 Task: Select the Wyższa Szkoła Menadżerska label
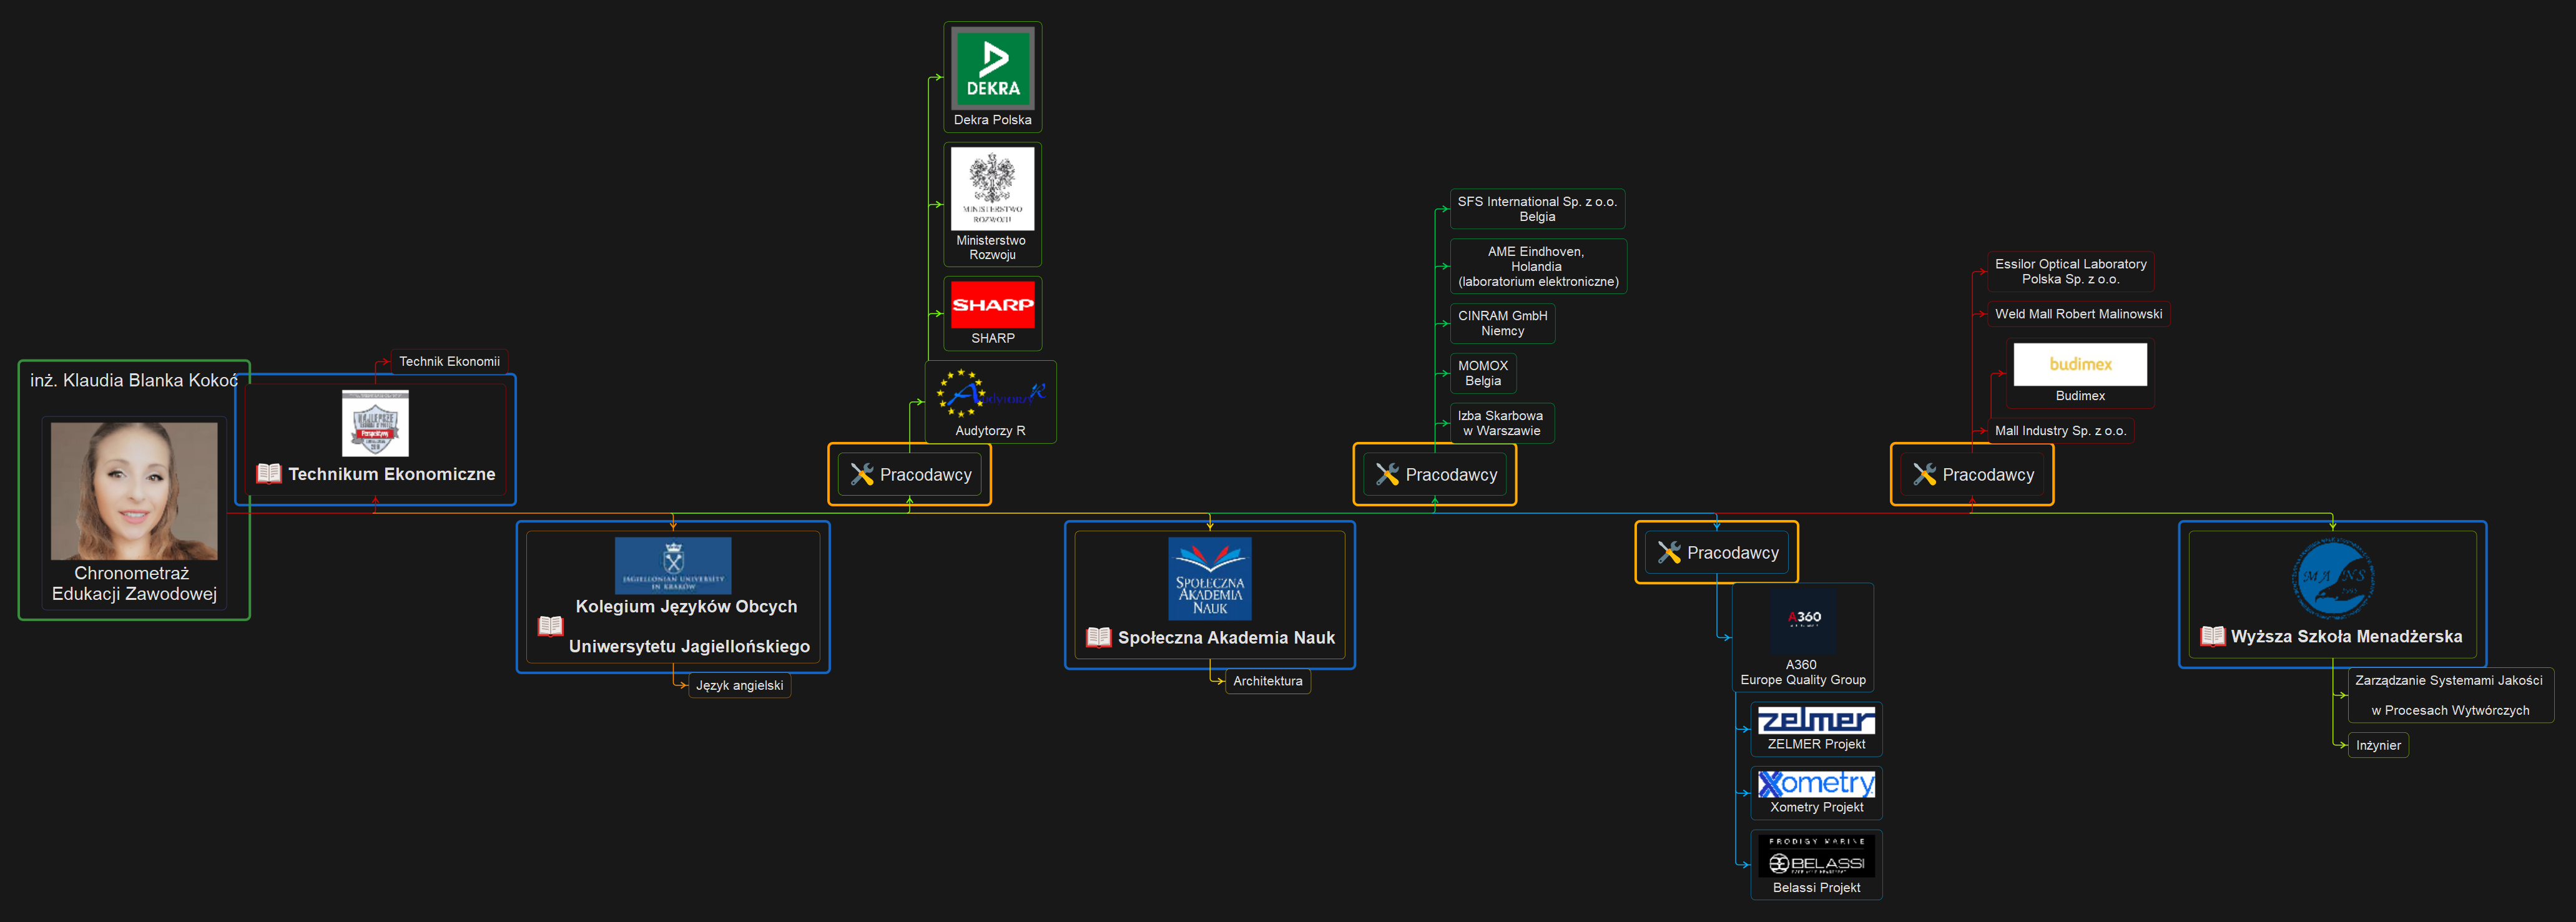2346,637
